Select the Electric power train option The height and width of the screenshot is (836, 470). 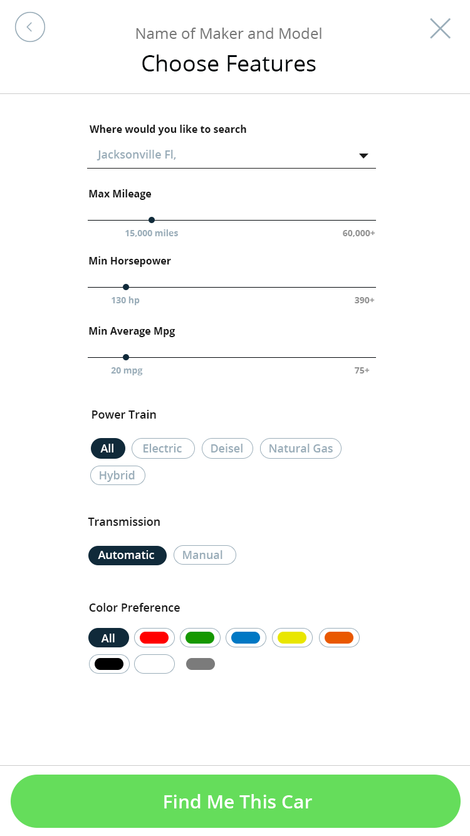(163, 449)
